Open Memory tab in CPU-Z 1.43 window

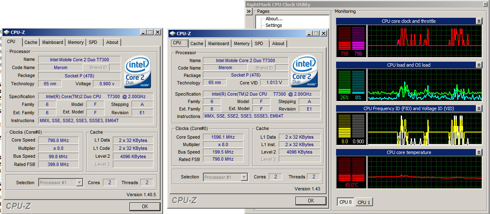tap(241, 44)
